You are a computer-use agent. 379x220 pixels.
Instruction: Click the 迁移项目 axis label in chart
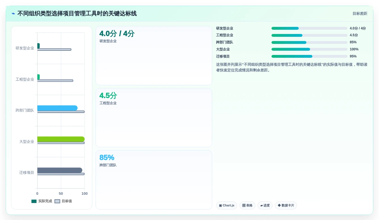point(27,172)
